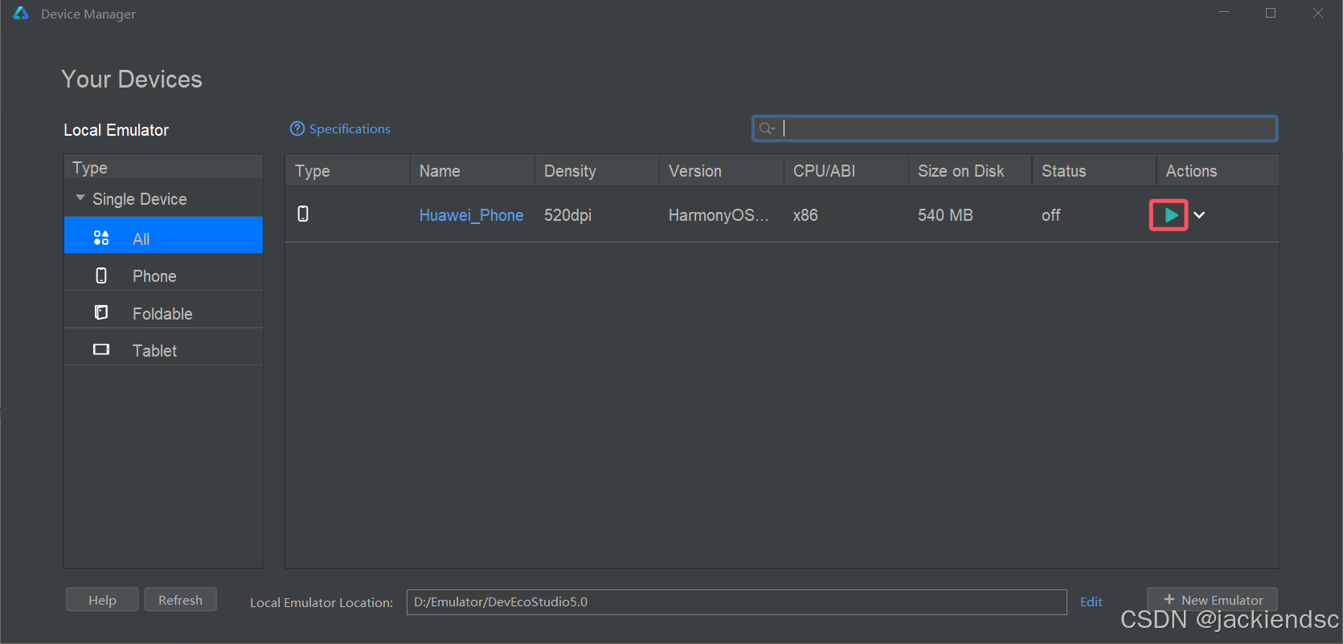Open the Specifications help link
The height and width of the screenshot is (644, 1343).
[x=340, y=128]
